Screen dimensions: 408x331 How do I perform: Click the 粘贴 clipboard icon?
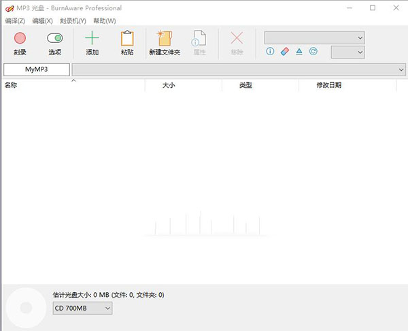click(127, 38)
